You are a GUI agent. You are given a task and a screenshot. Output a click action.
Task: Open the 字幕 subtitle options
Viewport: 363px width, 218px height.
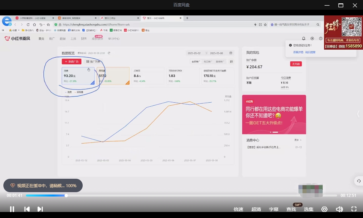pyautogui.click(x=273, y=209)
